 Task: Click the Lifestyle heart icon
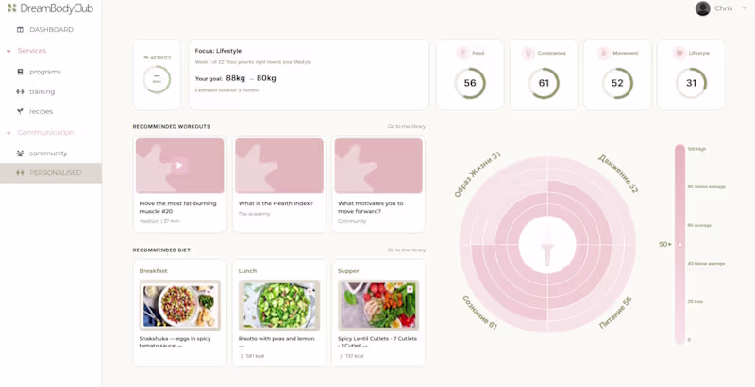pos(679,54)
